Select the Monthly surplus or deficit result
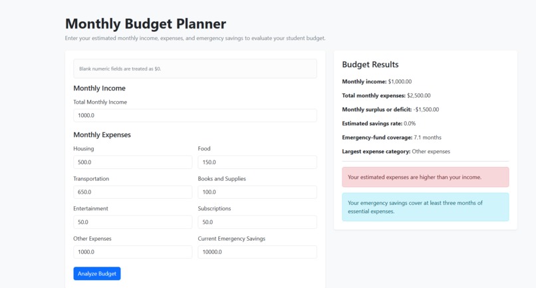 pyautogui.click(x=390, y=110)
